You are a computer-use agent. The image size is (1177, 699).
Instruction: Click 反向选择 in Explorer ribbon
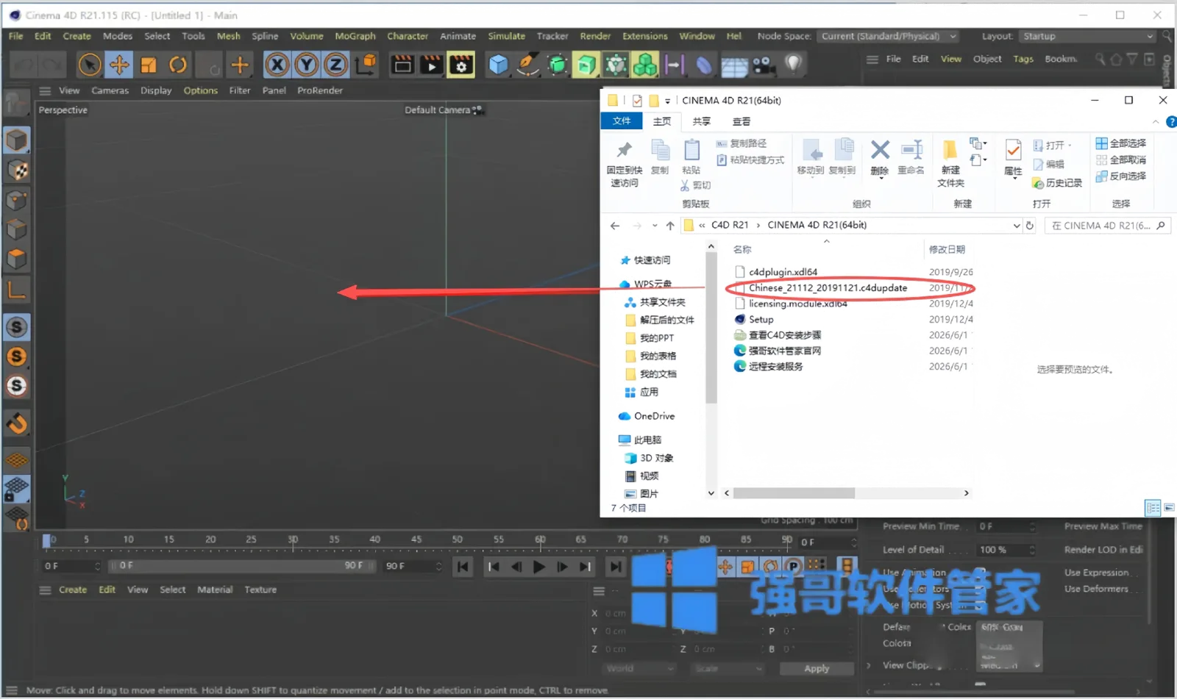[1121, 176]
